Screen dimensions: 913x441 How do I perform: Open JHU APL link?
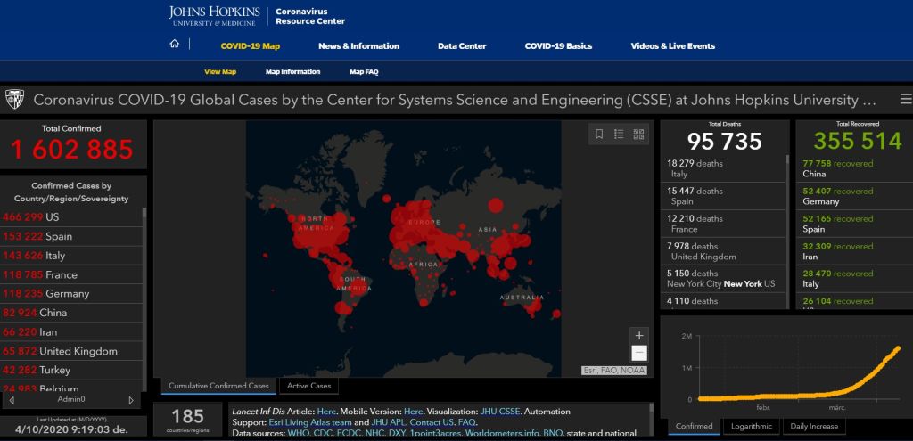388,422
